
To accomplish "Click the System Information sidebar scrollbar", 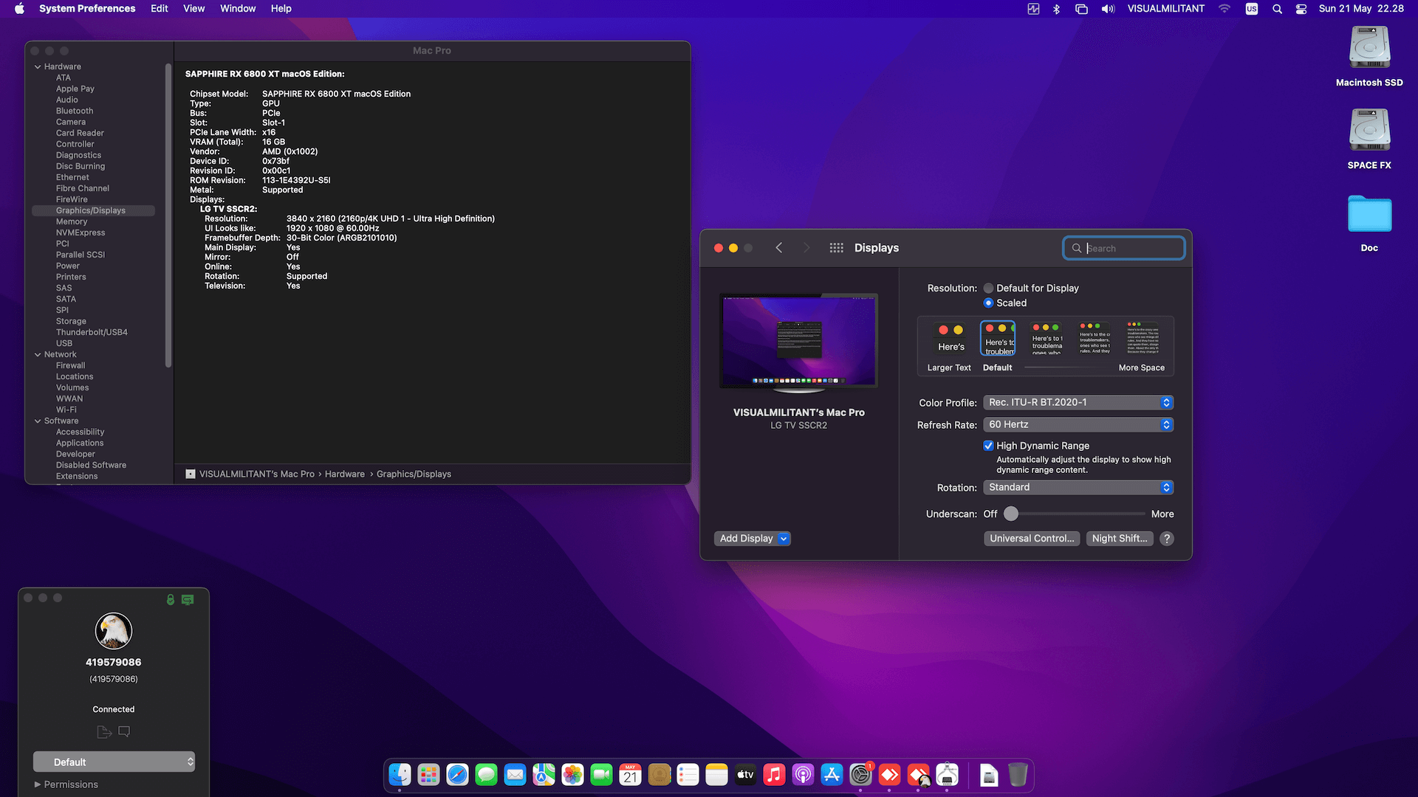I will (168, 215).
